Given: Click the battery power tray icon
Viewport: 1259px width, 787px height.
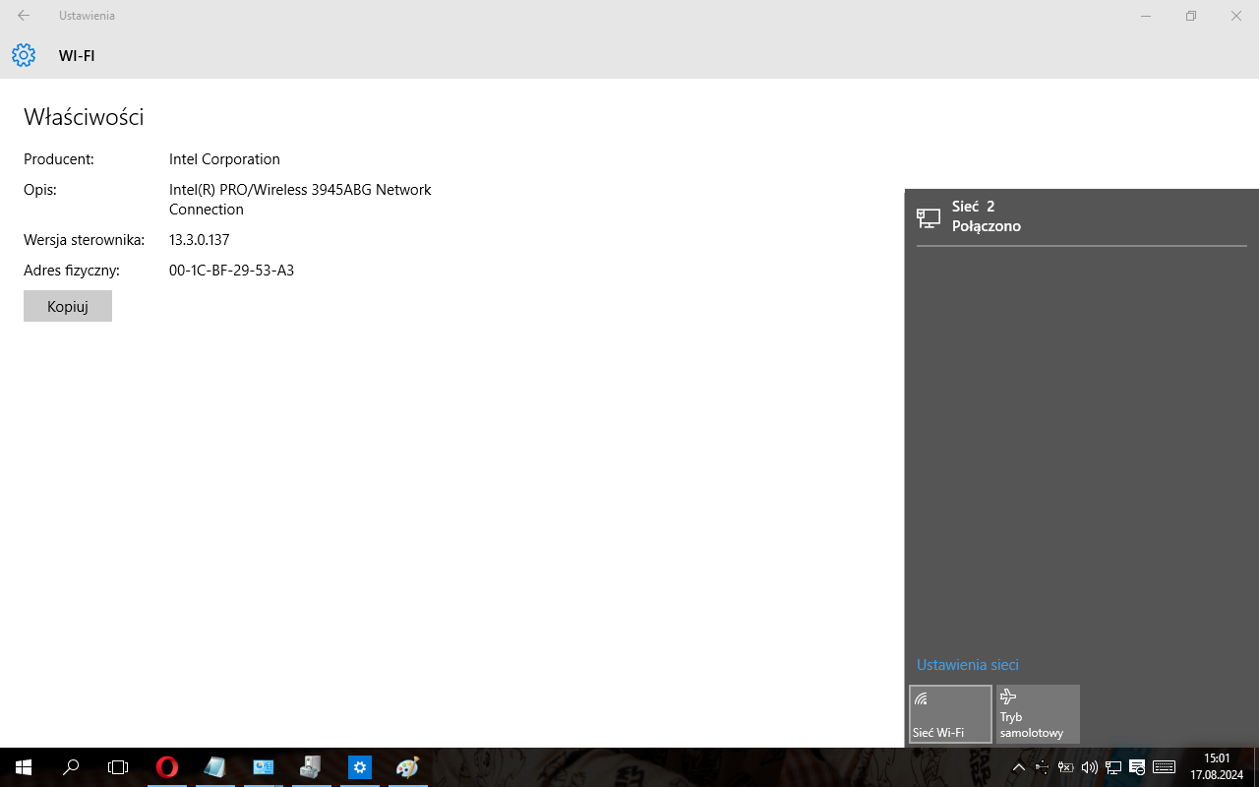Looking at the screenshot, I should (1066, 767).
